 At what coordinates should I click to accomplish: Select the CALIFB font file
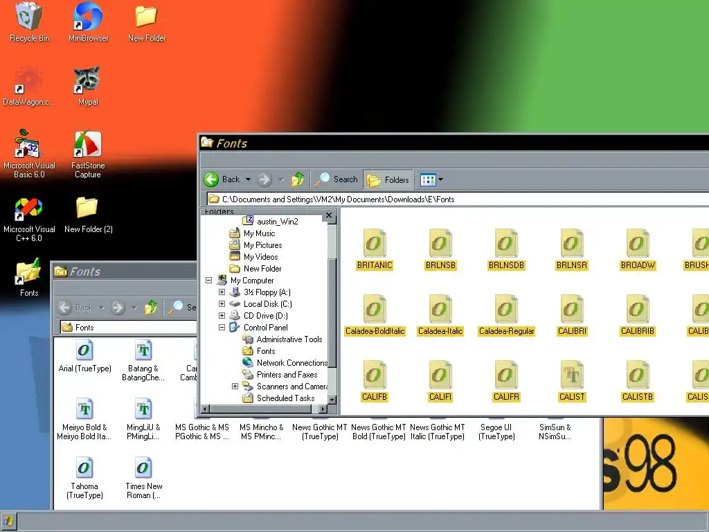tap(375, 382)
